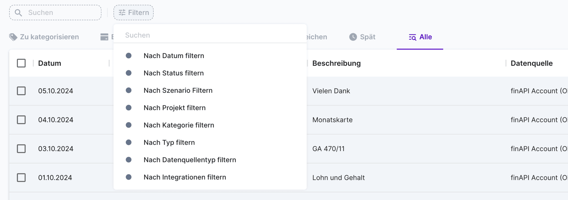568x200 pixels.
Task: Toggle the select-all checkbox in the header
Action: tap(21, 63)
